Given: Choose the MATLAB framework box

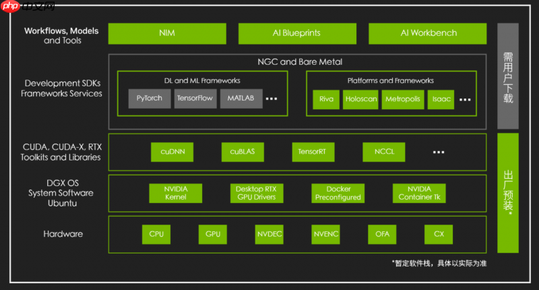Looking at the screenshot, I should (240, 98).
